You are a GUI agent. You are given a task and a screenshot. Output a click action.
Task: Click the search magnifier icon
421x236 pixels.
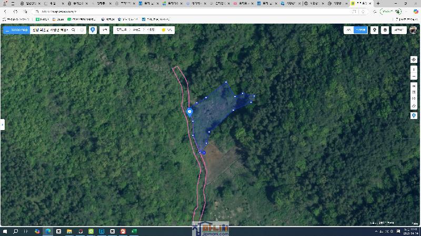tap(73, 30)
